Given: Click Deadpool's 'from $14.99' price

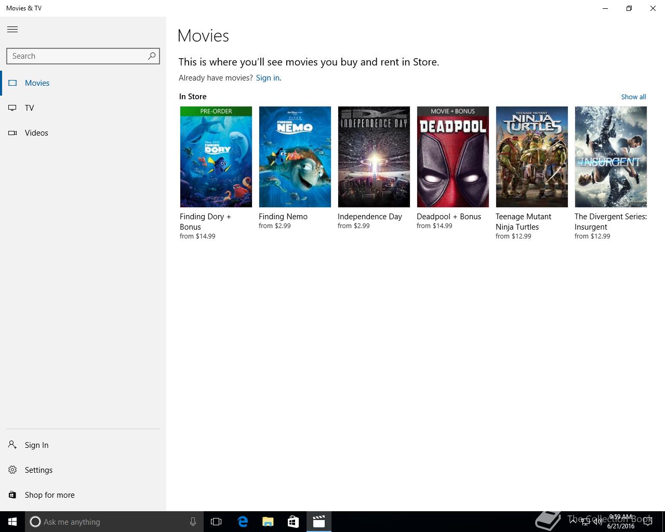Looking at the screenshot, I should pyautogui.click(x=434, y=226).
